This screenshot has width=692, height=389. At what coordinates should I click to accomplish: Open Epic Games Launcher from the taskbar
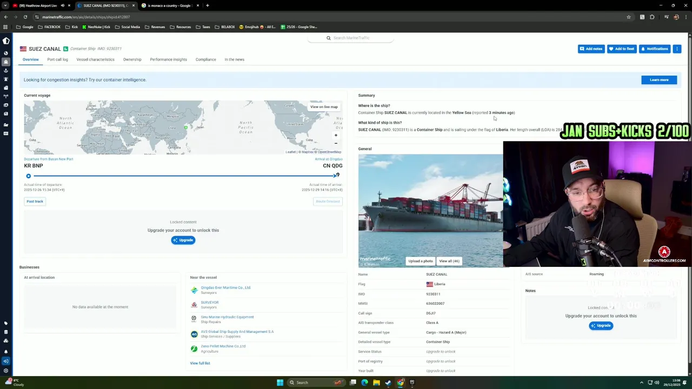[412, 383]
